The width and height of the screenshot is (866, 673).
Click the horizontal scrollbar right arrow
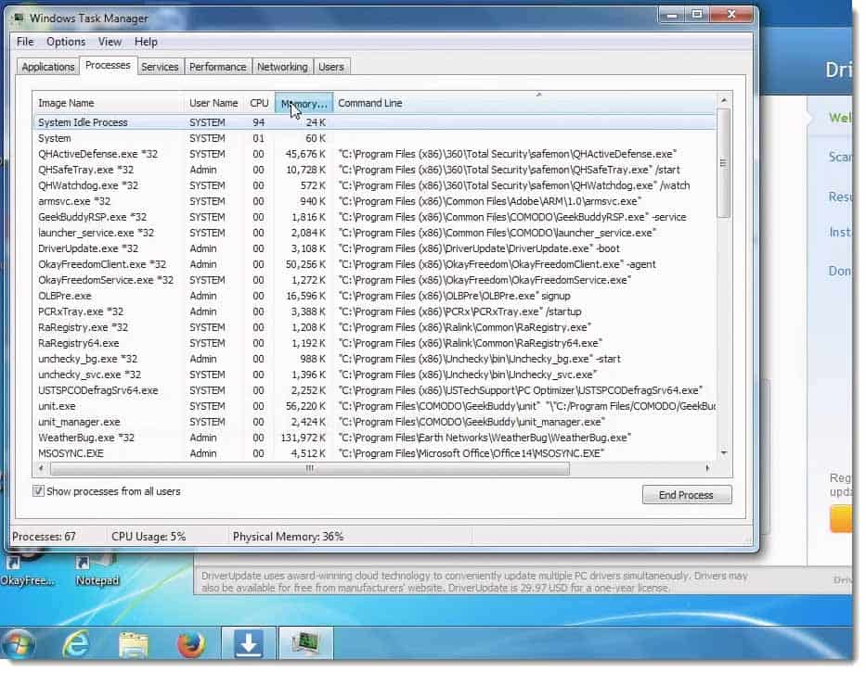tap(707, 468)
